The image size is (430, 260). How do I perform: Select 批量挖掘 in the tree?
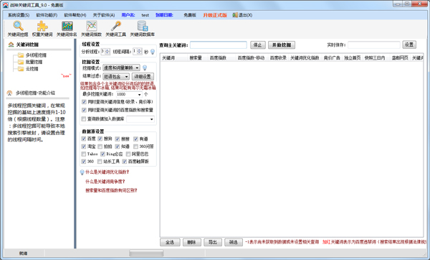click(x=34, y=62)
